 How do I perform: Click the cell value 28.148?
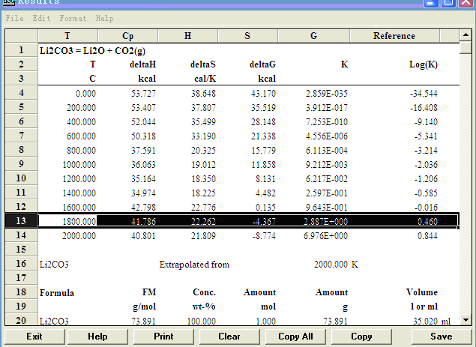point(263,121)
